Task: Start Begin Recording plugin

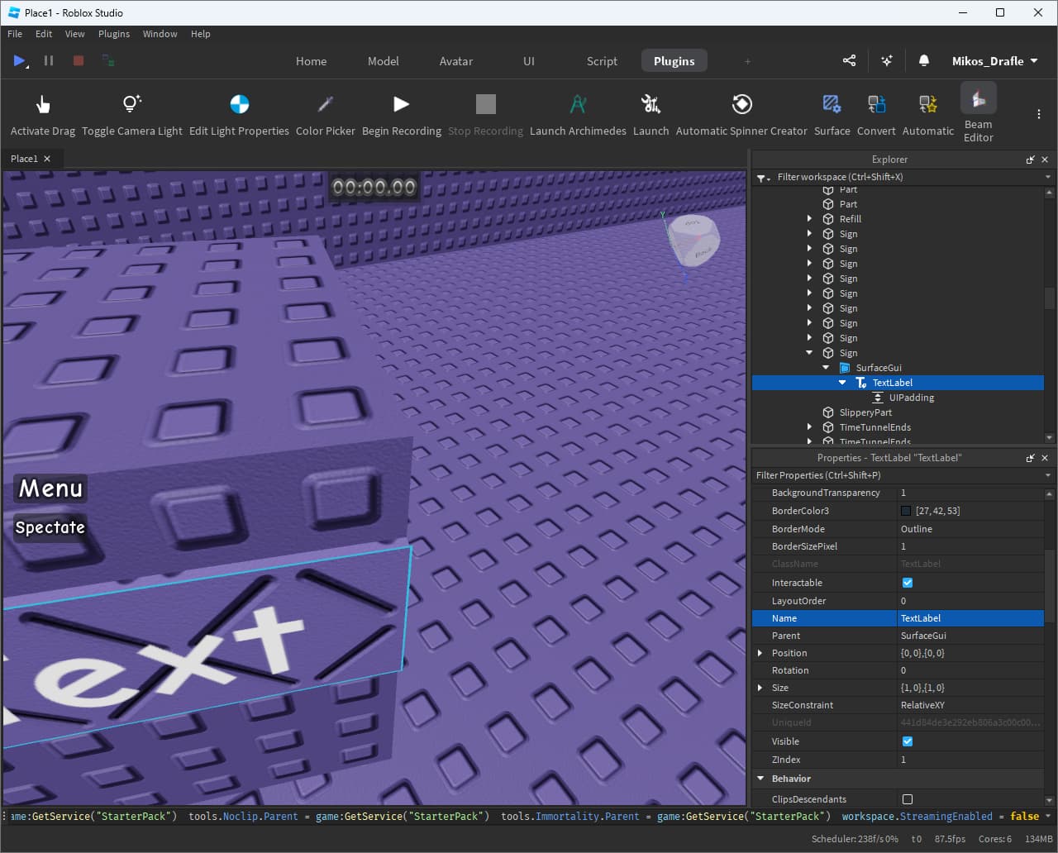Action: [x=401, y=105]
